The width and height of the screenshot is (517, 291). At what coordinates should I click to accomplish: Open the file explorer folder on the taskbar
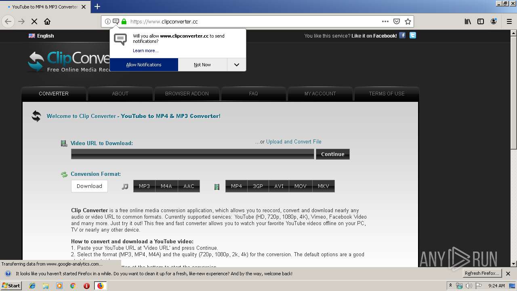[x=46, y=286]
